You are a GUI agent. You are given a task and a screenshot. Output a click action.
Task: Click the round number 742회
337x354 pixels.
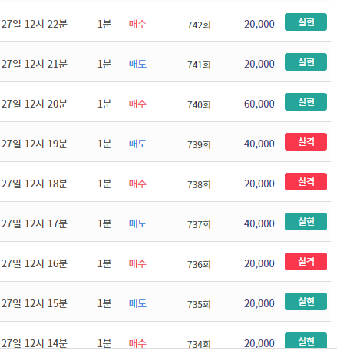pyautogui.click(x=199, y=25)
